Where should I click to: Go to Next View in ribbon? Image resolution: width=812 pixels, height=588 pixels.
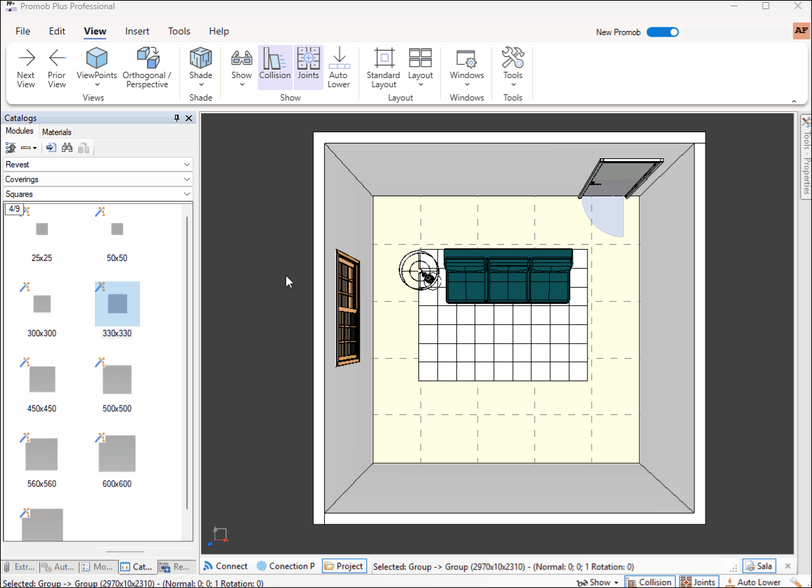pyautogui.click(x=26, y=68)
